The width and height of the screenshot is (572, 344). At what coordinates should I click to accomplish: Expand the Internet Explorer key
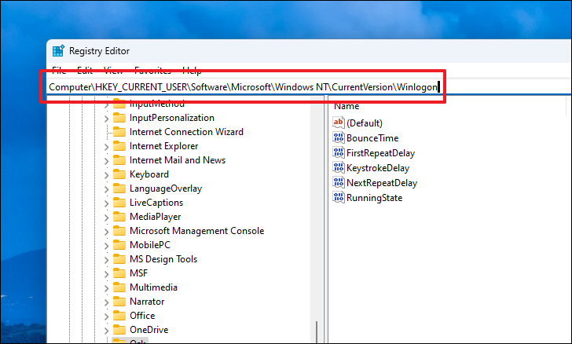[x=106, y=147]
